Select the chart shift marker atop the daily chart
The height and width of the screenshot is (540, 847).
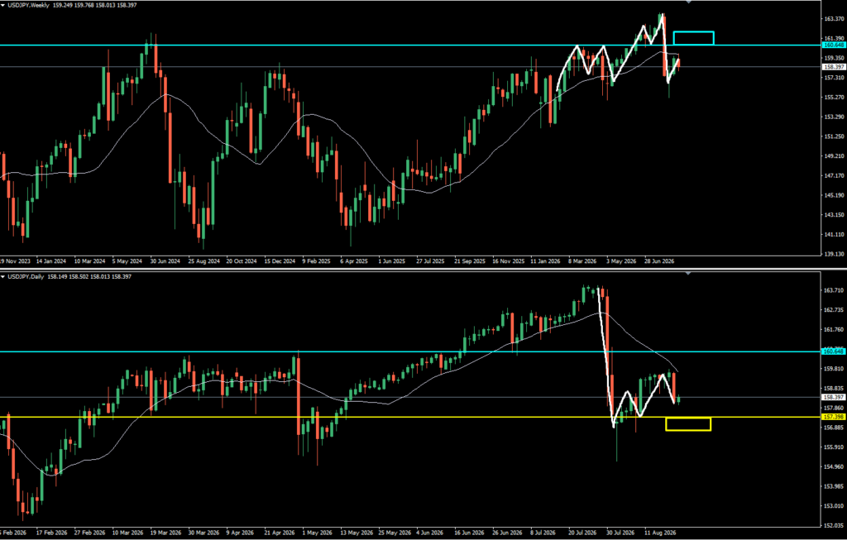(688, 274)
